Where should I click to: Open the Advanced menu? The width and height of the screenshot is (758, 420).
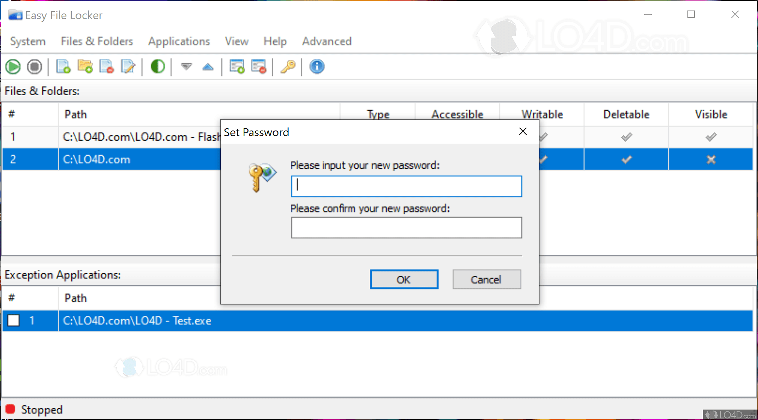[x=326, y=41]
